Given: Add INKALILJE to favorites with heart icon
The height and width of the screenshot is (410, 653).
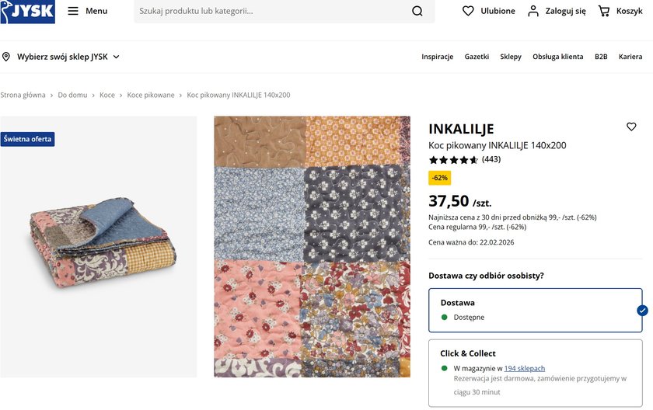Looking at the screenshot, I should (631, 127).
